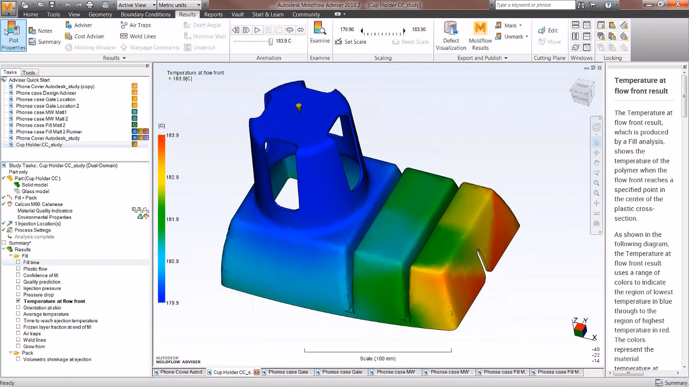Image resolution: width=689 pixels, height=387 pixels.
Task: Open the Help question mark icon
Action: 608,5
